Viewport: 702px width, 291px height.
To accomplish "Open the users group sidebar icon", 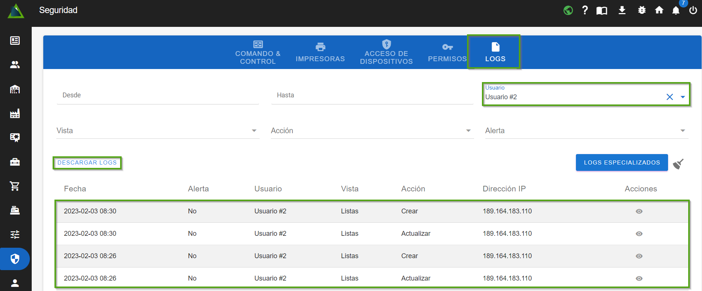I will tap(15, 65).
